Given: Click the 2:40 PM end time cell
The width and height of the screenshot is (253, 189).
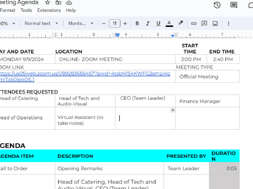Looking at the screenshot, I should tap(223, 59).
